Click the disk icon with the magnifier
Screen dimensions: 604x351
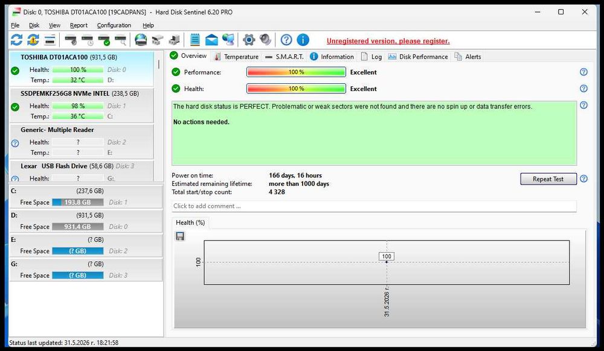pos(121,40)
